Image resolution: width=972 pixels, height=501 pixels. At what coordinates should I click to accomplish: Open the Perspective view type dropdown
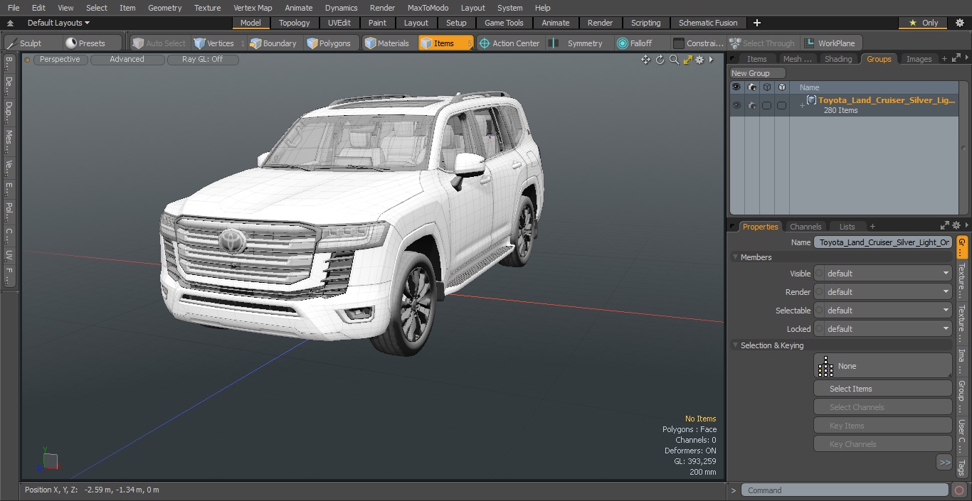pos(60,60)
